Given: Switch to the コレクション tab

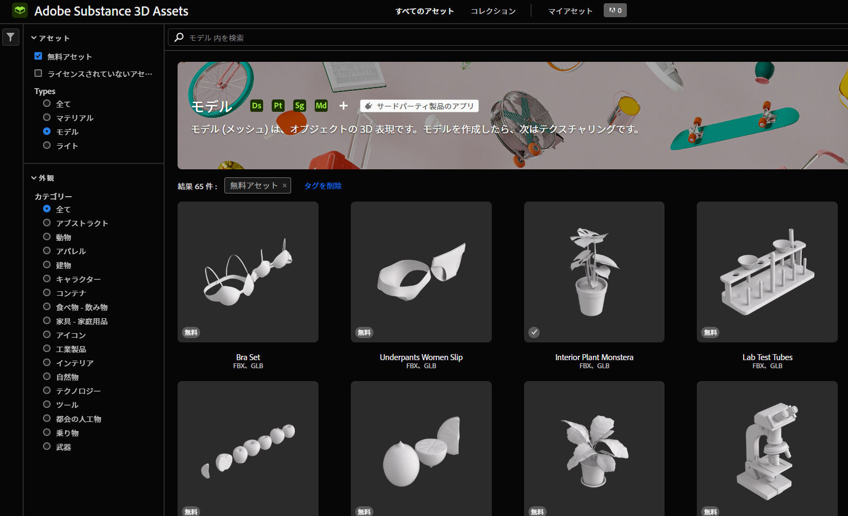Looking at the screenshot, I should [x=493, y=11].
